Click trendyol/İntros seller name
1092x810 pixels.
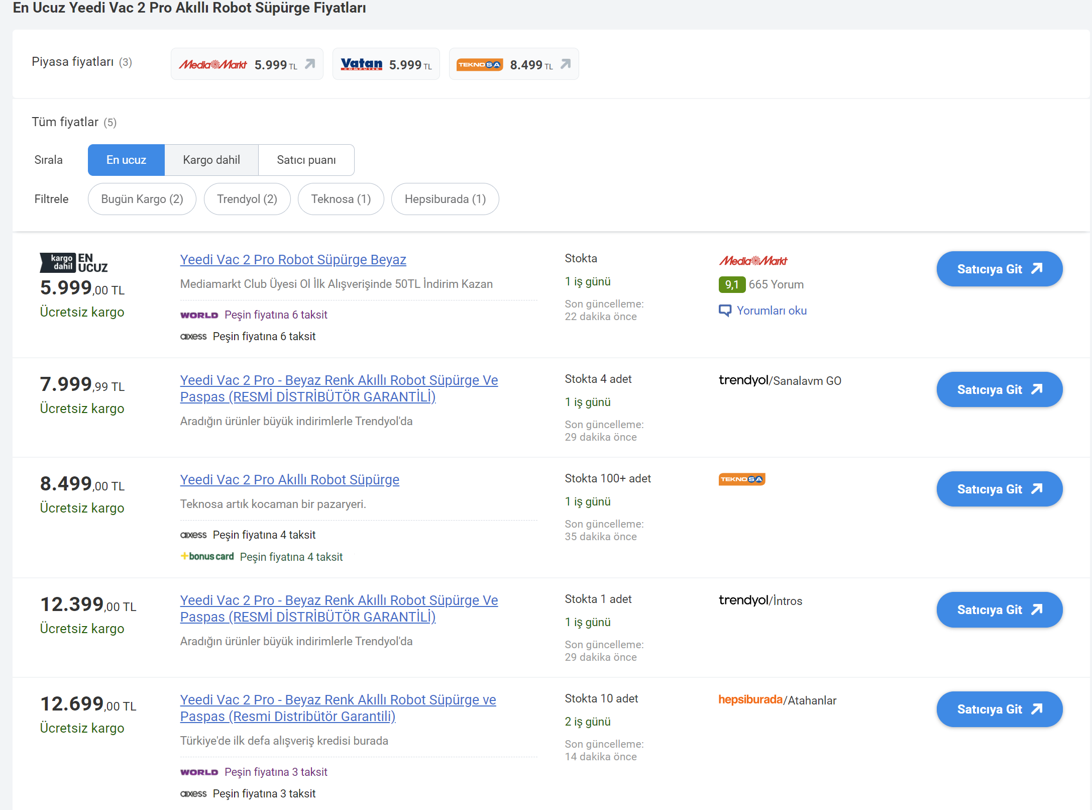760,600
